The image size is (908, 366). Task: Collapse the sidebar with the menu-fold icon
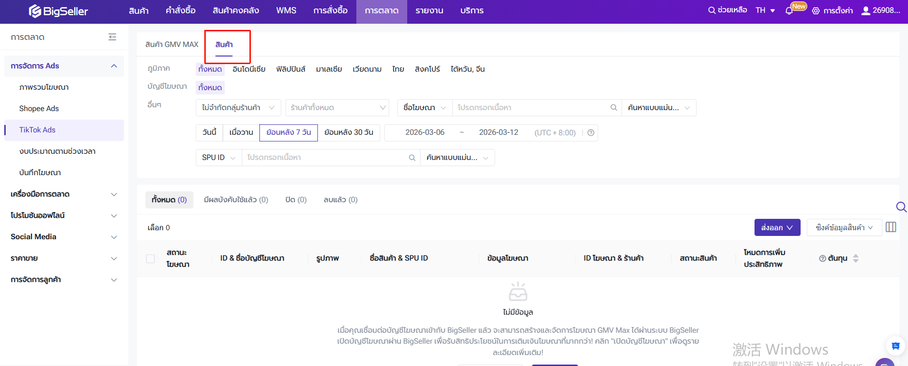[x=112, y=37]
